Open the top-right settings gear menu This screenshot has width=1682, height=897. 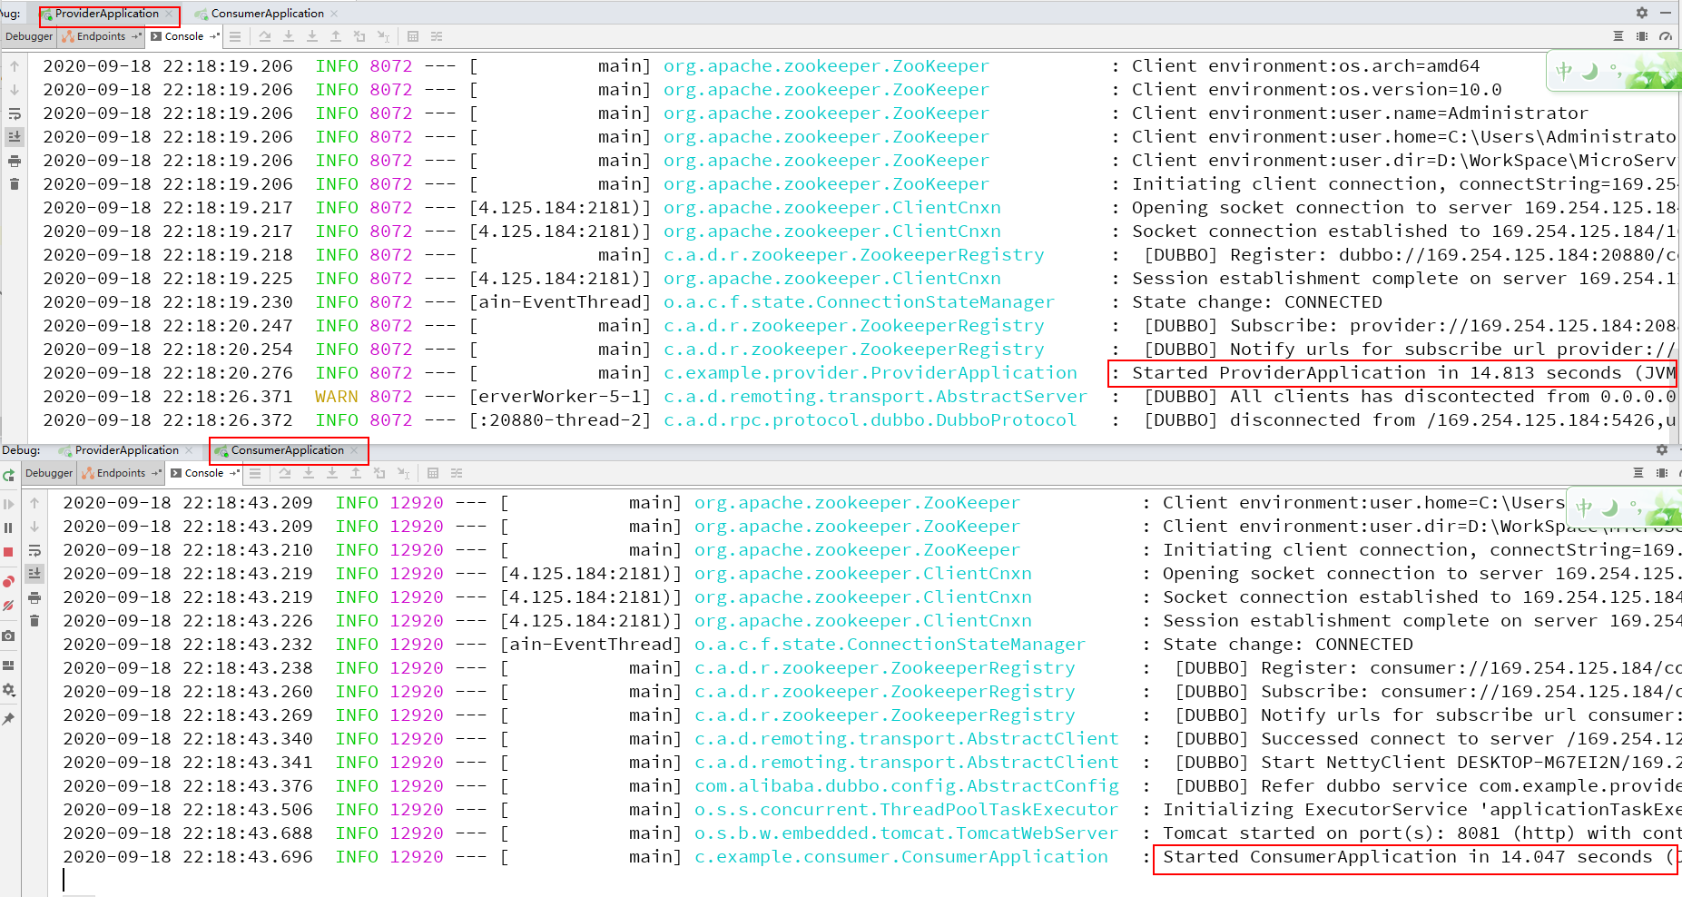[1641, 14]
